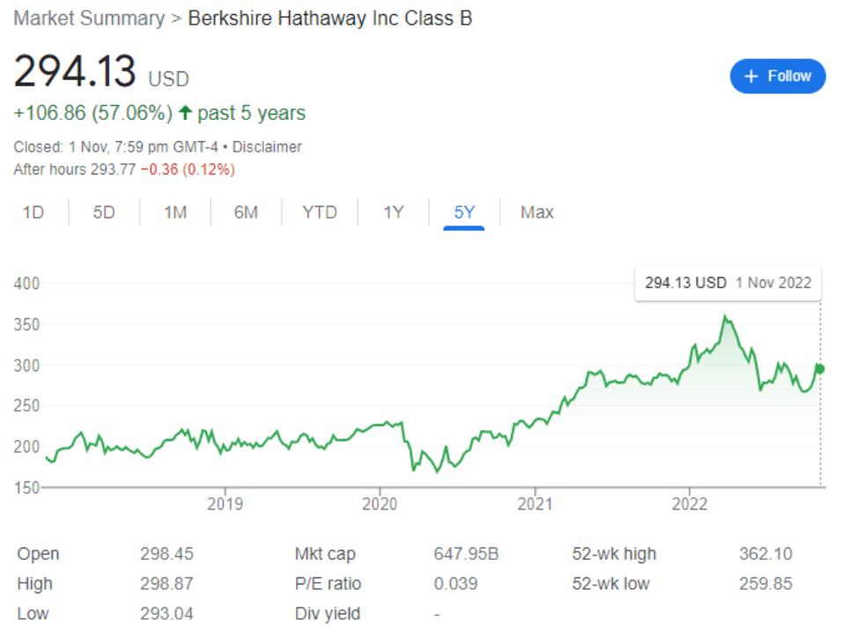Choose the 1Y chart range

click(393, 212)
